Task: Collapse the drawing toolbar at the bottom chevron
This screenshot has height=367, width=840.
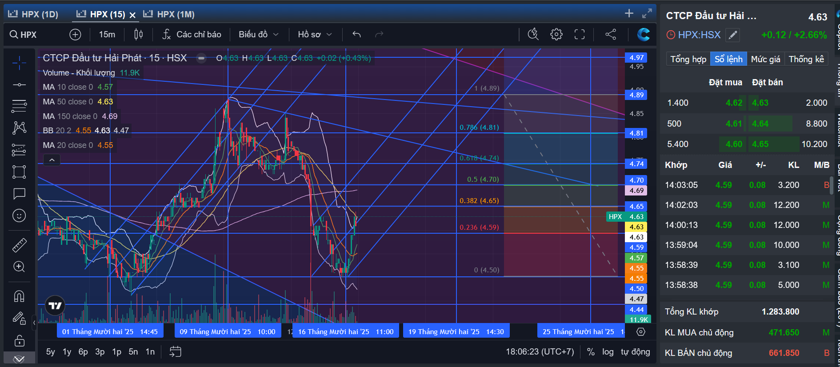Action: coord(19,359)
